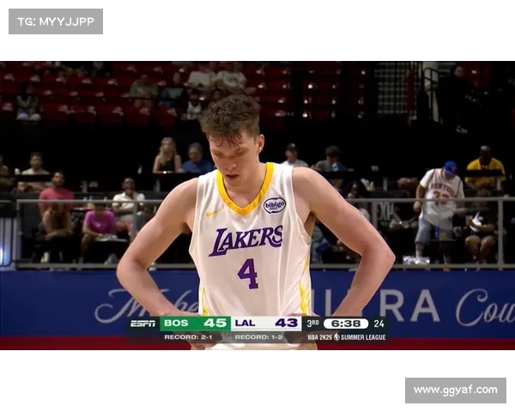This screenshot has width=515, height=412.
Task: Click the LAL team label
Action: (x=245, y=324)
